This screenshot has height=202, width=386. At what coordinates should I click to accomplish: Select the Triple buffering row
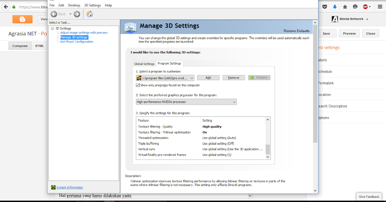point(201,143)
